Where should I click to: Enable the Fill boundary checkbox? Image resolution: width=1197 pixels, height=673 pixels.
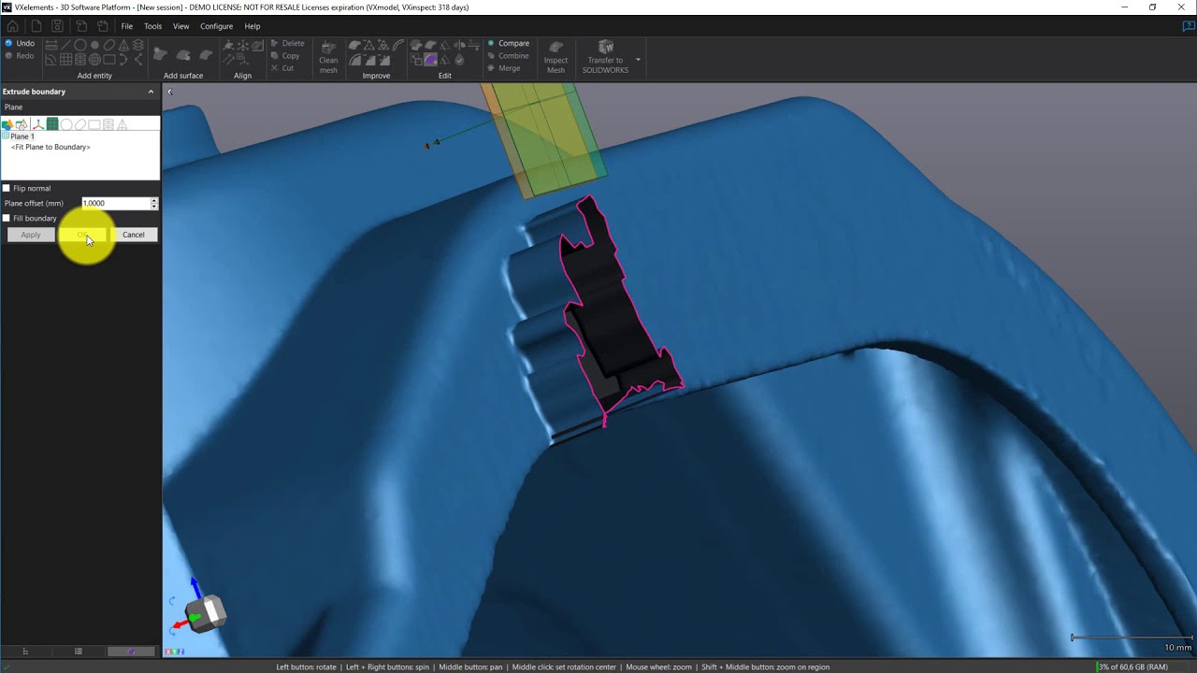click(x=7, y=218)
